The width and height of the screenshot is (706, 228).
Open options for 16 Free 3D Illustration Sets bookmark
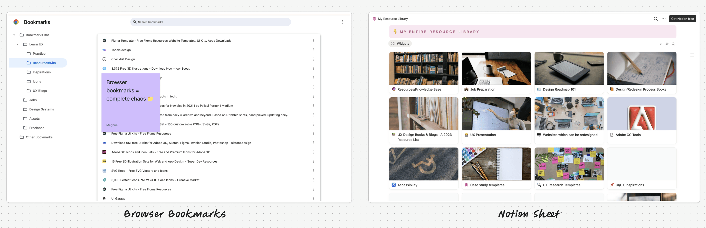pyautogui.click(x=314, y=161)
